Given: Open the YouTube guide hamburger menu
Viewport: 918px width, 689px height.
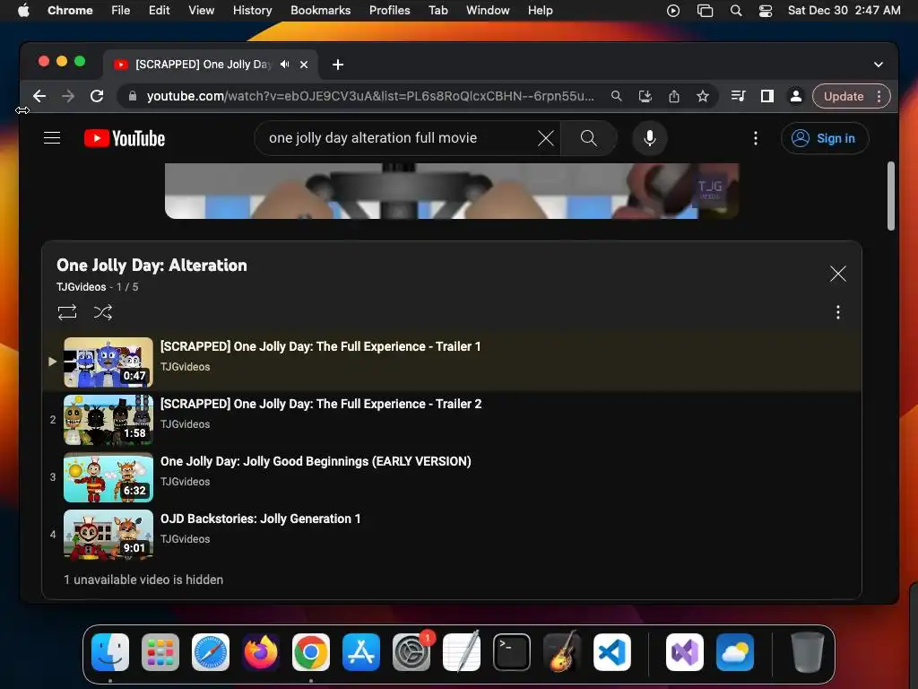Looking at the screenshot, I should 52,138.
